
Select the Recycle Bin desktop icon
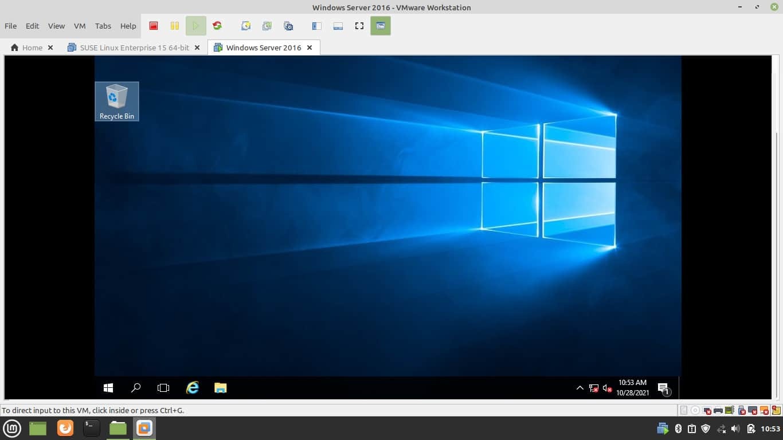[x=117, y=101]
